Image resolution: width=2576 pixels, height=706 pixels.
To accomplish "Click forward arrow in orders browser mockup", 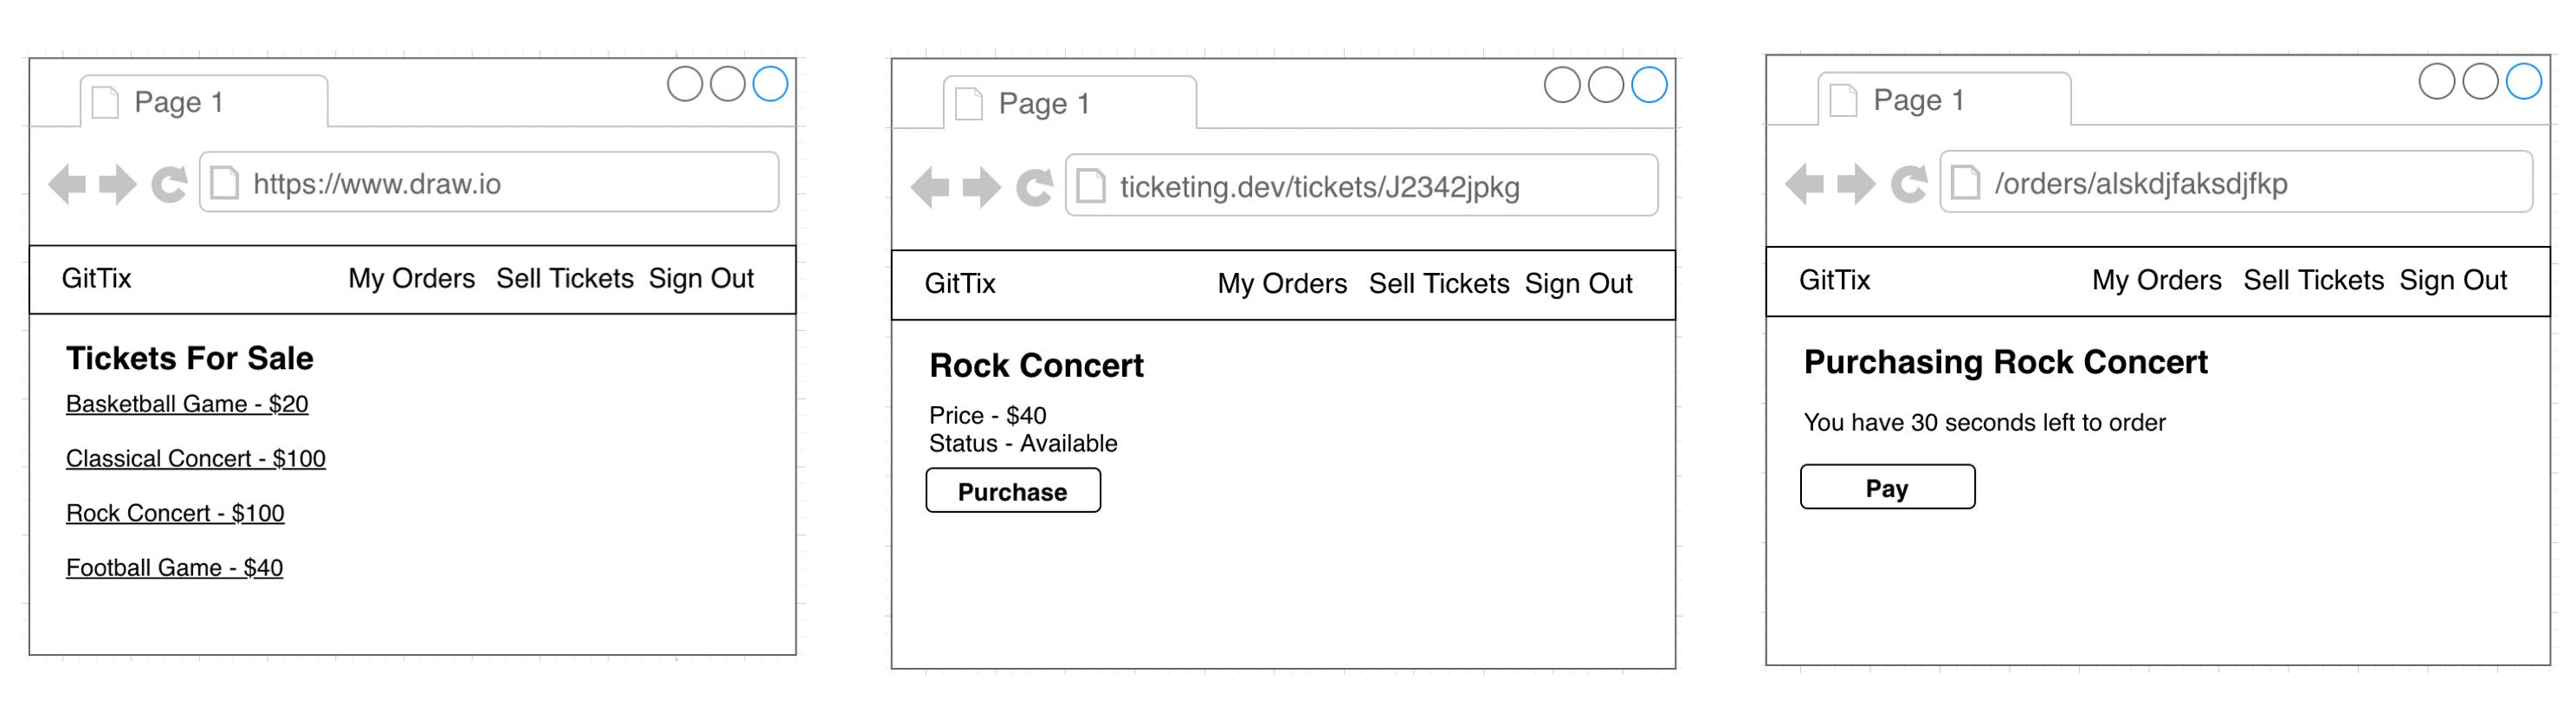I will pyautogui.click(x=1856, y=184).
